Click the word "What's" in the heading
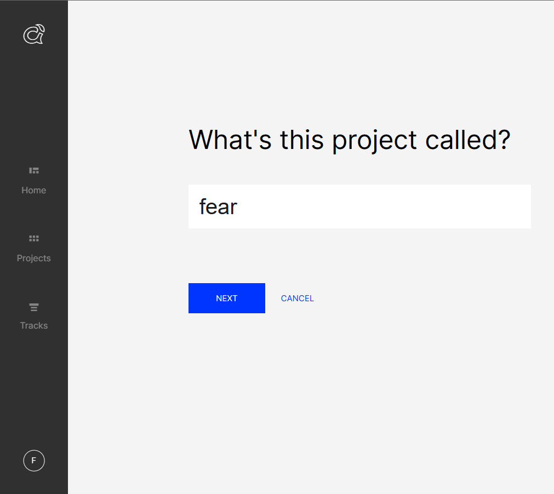554x494 pixels. click(x=230, y=140)
